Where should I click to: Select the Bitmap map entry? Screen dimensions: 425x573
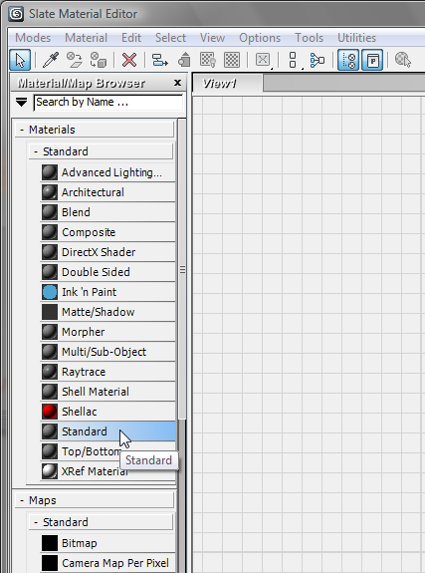click(107, 543)
